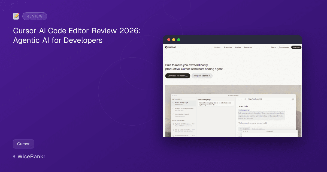Click the Cursor logo in site header
Image resolution: width=327 pixels, height=172 pixels.
pos(171,47)
